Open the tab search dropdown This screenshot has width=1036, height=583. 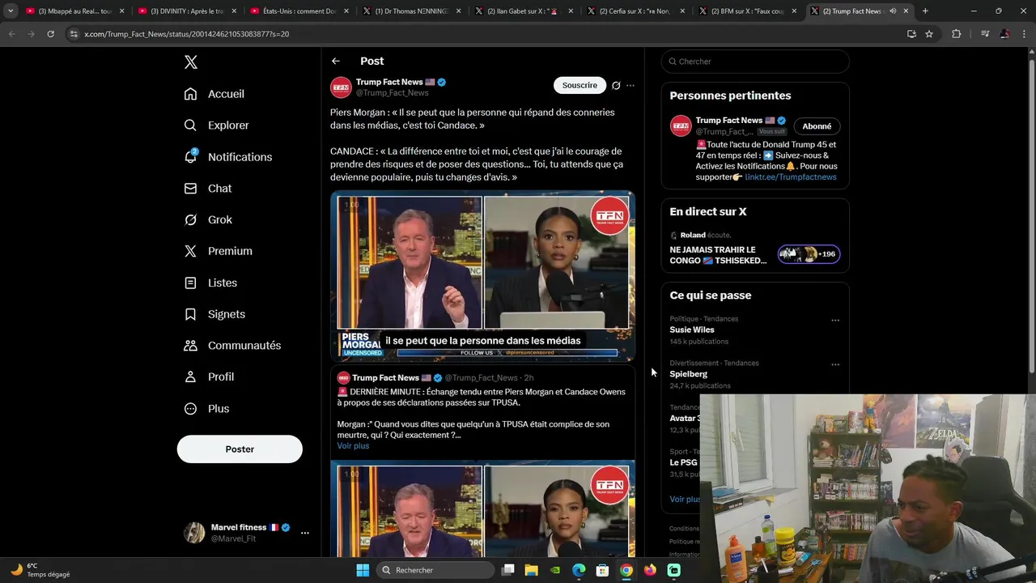(11, 11)
